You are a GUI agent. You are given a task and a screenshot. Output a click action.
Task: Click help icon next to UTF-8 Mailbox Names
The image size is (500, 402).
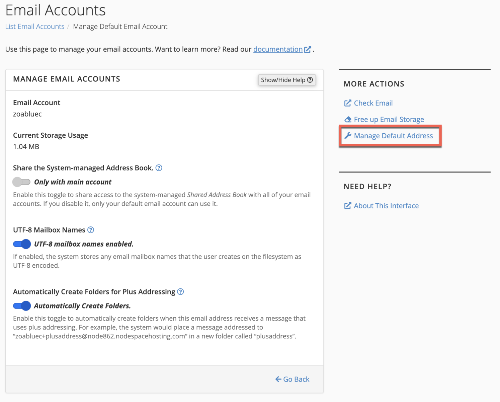(91, 230)
